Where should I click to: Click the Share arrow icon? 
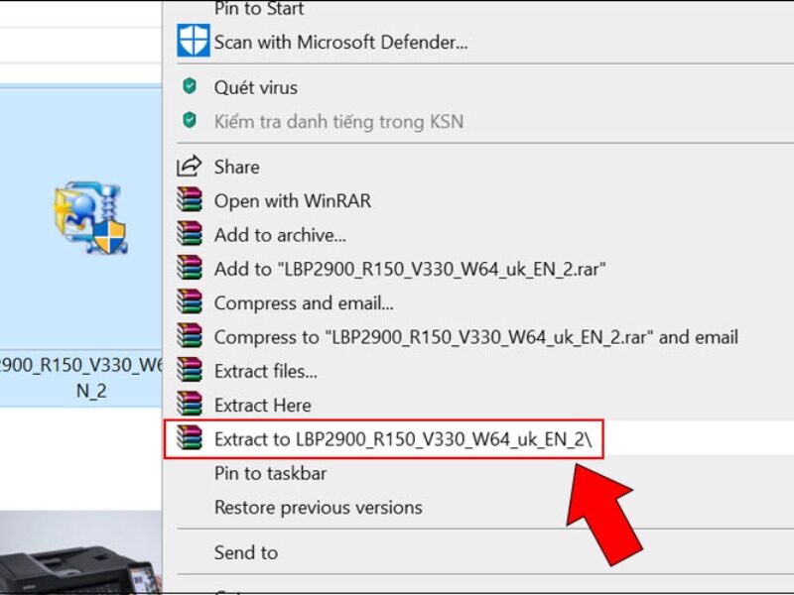(190, 167)
